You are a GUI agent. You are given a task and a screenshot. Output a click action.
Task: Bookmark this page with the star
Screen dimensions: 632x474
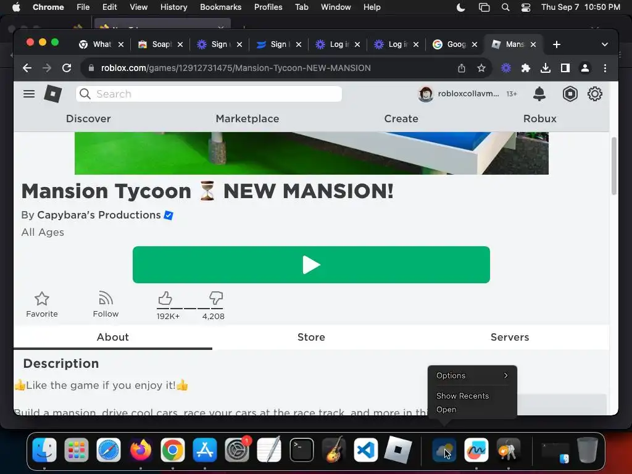(x=481, y=68)
